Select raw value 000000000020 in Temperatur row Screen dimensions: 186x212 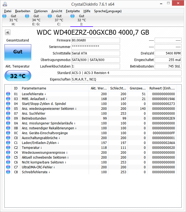point(164,148)
